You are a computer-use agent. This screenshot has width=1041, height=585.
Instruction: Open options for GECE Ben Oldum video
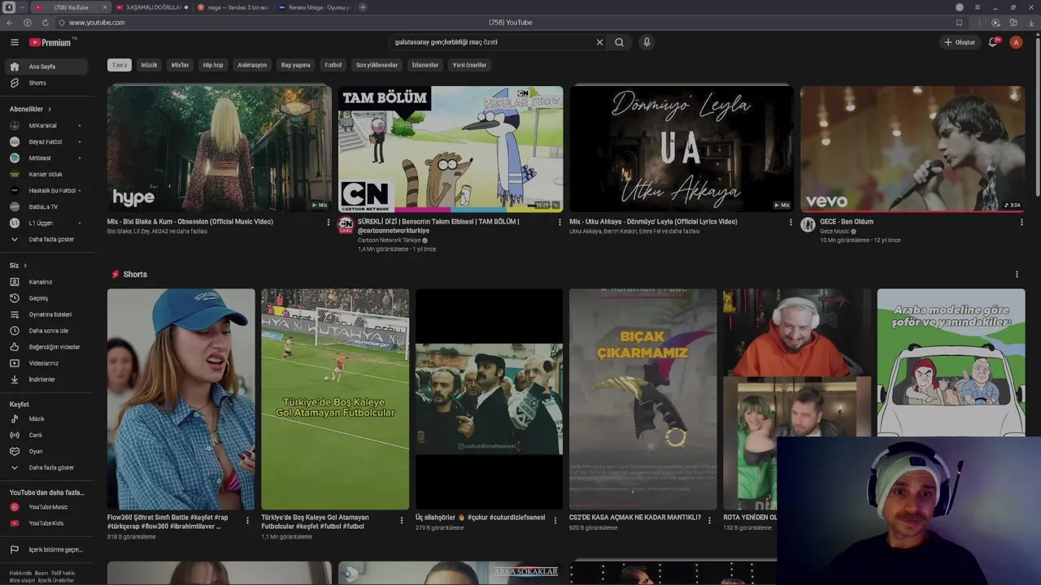[x=1021, y=222]
